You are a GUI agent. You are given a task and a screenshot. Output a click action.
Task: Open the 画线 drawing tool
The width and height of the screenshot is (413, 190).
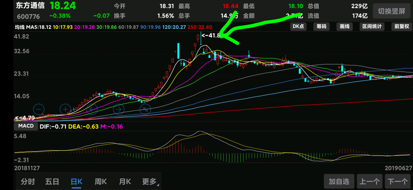[345, 26]
